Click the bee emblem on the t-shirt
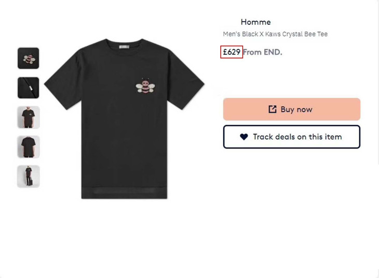Screen dimensions: 379x278 point(146,86)
